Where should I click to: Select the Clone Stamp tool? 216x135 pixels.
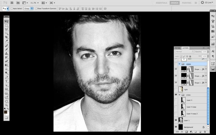6,53
